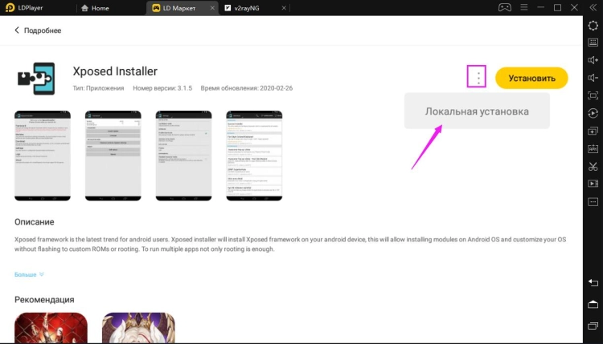Image resolution: width=603 pixels, height=344 pixels.
Task: Open the second recommended game with purple artwork
Action: click(138, 328)
